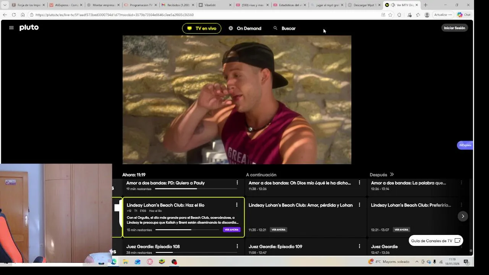
Task: Click the live video player
Action: click(x=237, y=100)
